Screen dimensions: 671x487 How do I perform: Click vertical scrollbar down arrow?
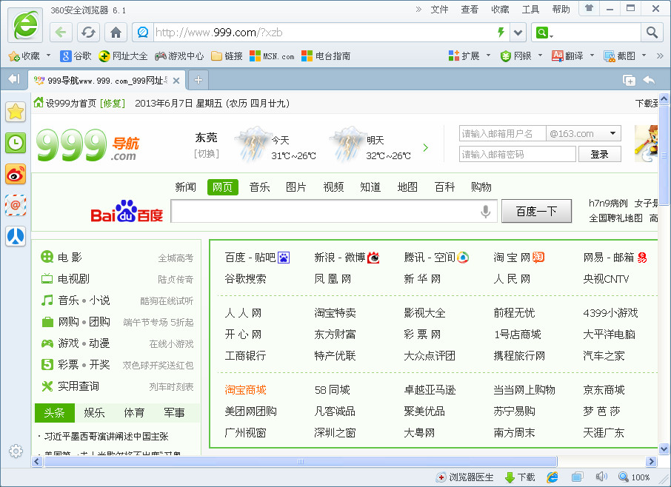664,449
